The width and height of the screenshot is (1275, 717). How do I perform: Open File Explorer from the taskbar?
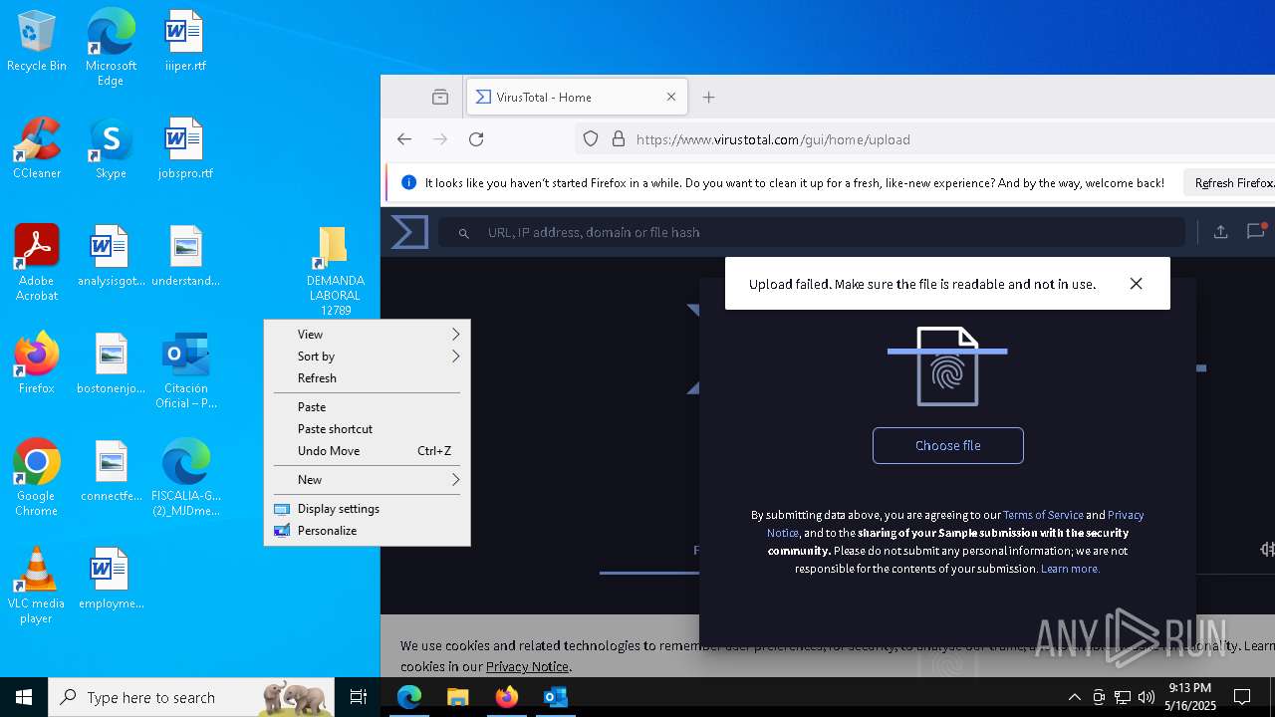(x=457, y=697)
